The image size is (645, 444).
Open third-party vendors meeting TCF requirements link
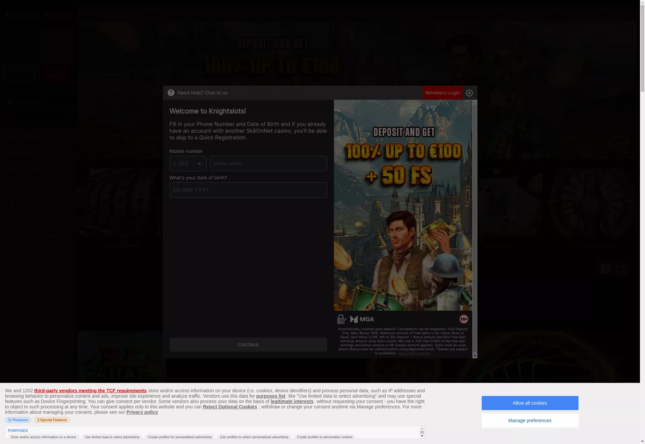tap(90, 391)
